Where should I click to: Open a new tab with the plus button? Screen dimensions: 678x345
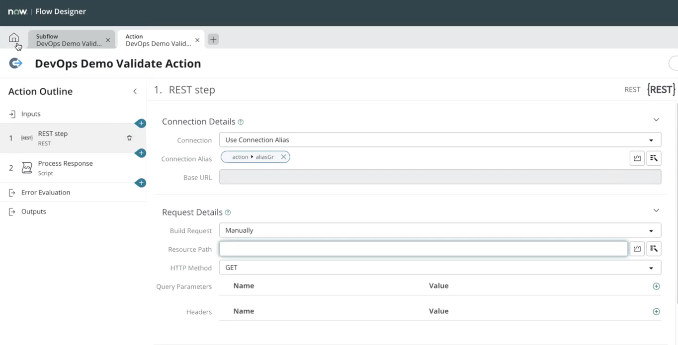(213, 39)
